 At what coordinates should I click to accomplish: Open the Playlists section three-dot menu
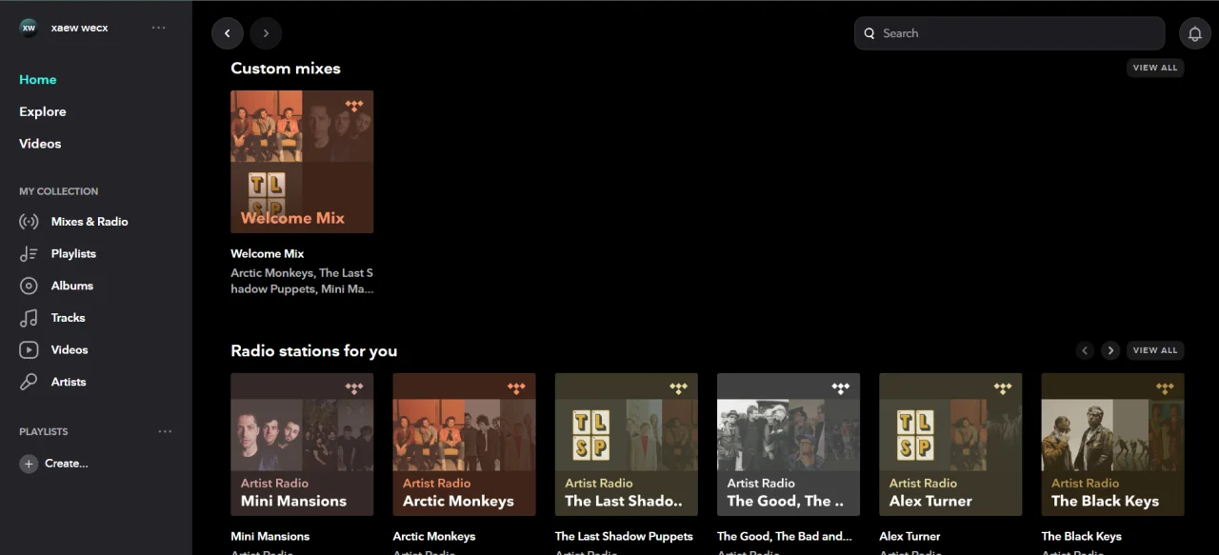(x=165, y=431)
